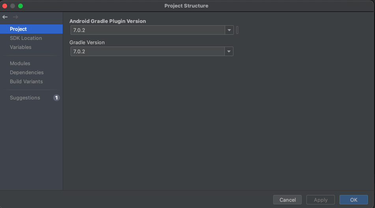Confirm with the OK button
Viewport: 375px width, 208px height.
353,200
